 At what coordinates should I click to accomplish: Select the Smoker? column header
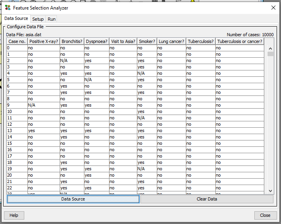[x=147, y=41]
